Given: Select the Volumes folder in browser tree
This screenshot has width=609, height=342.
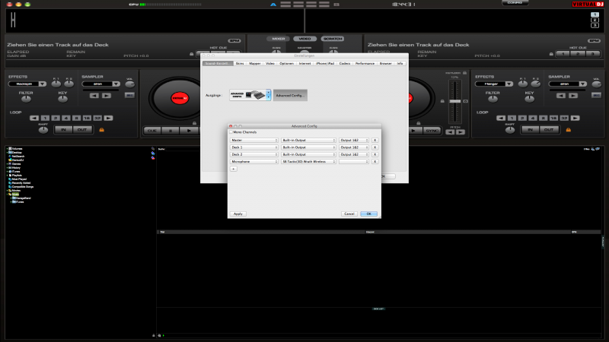Looking at the screenshot, I should [x=17, y=149].
